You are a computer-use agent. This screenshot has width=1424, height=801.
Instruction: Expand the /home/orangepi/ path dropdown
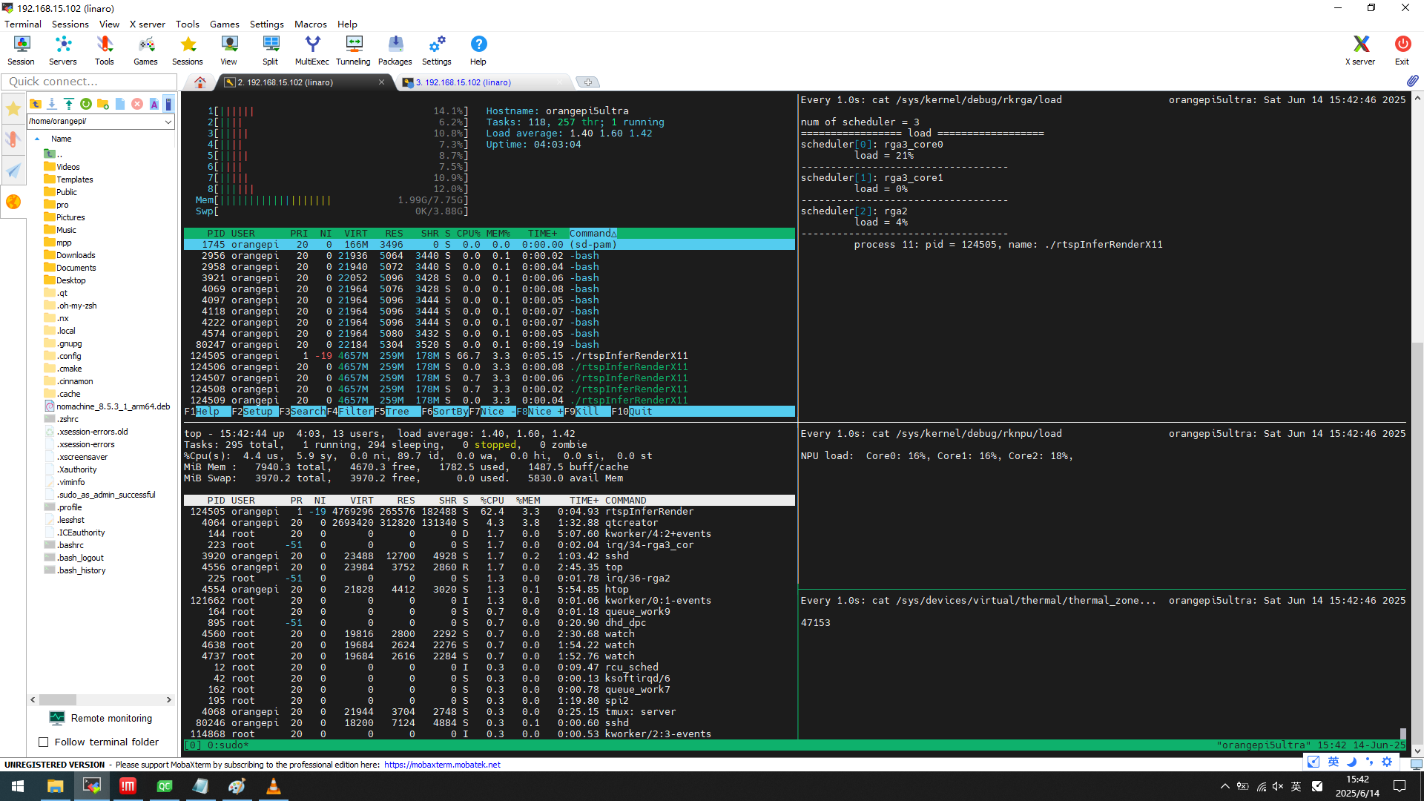click(168, 122)
